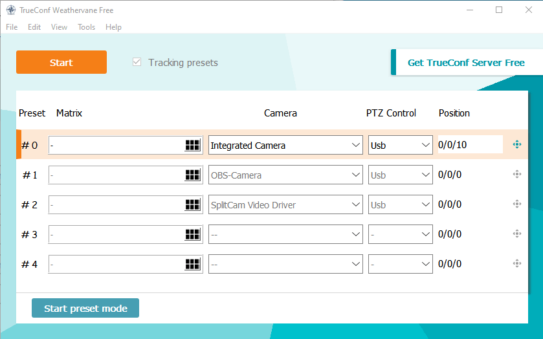Open matrix grid picker for preset #1

193,175
